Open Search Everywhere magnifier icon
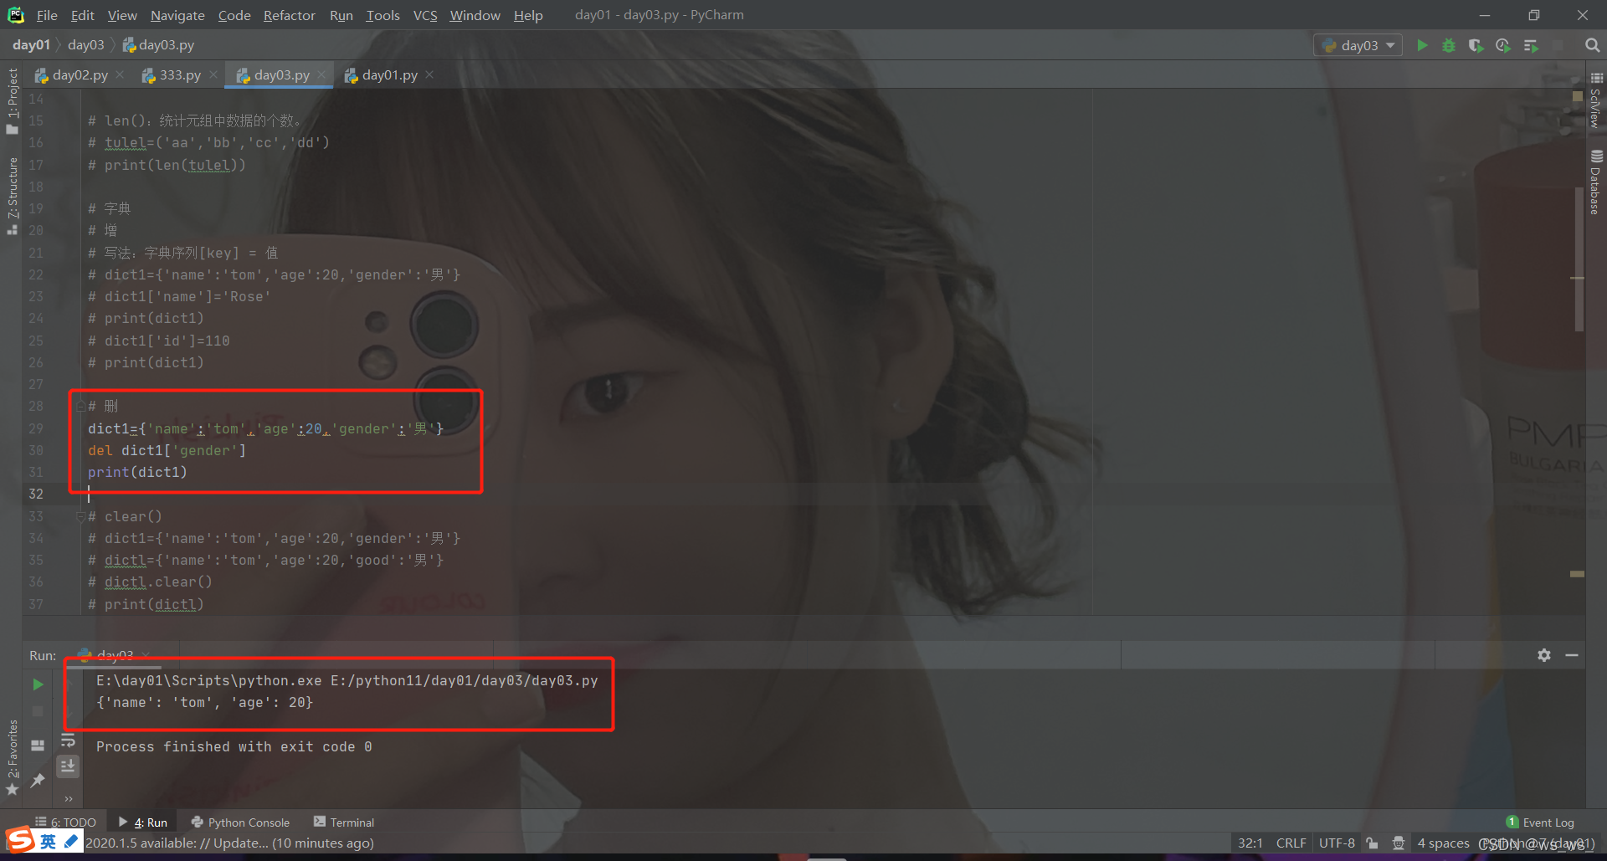Screen dimensions: 1607x861 coord(1592,45)
